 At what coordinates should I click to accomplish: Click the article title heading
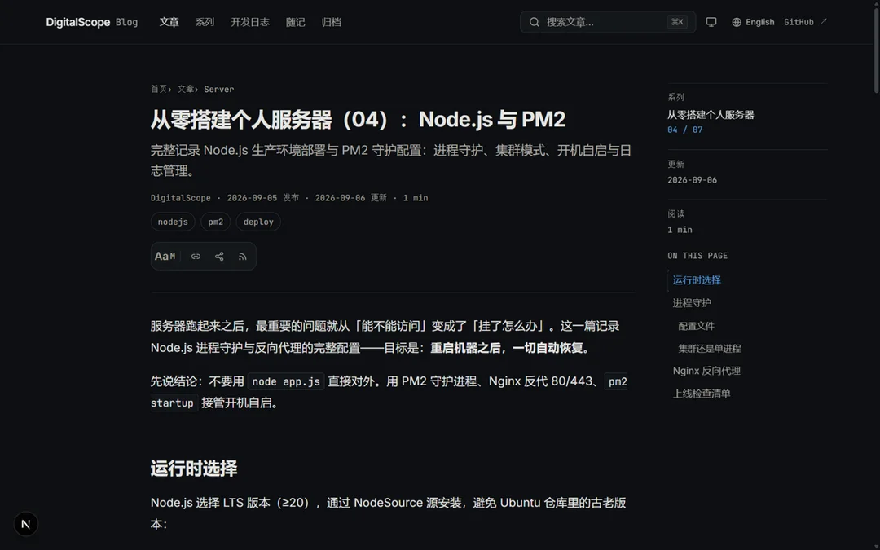point(358,119)
